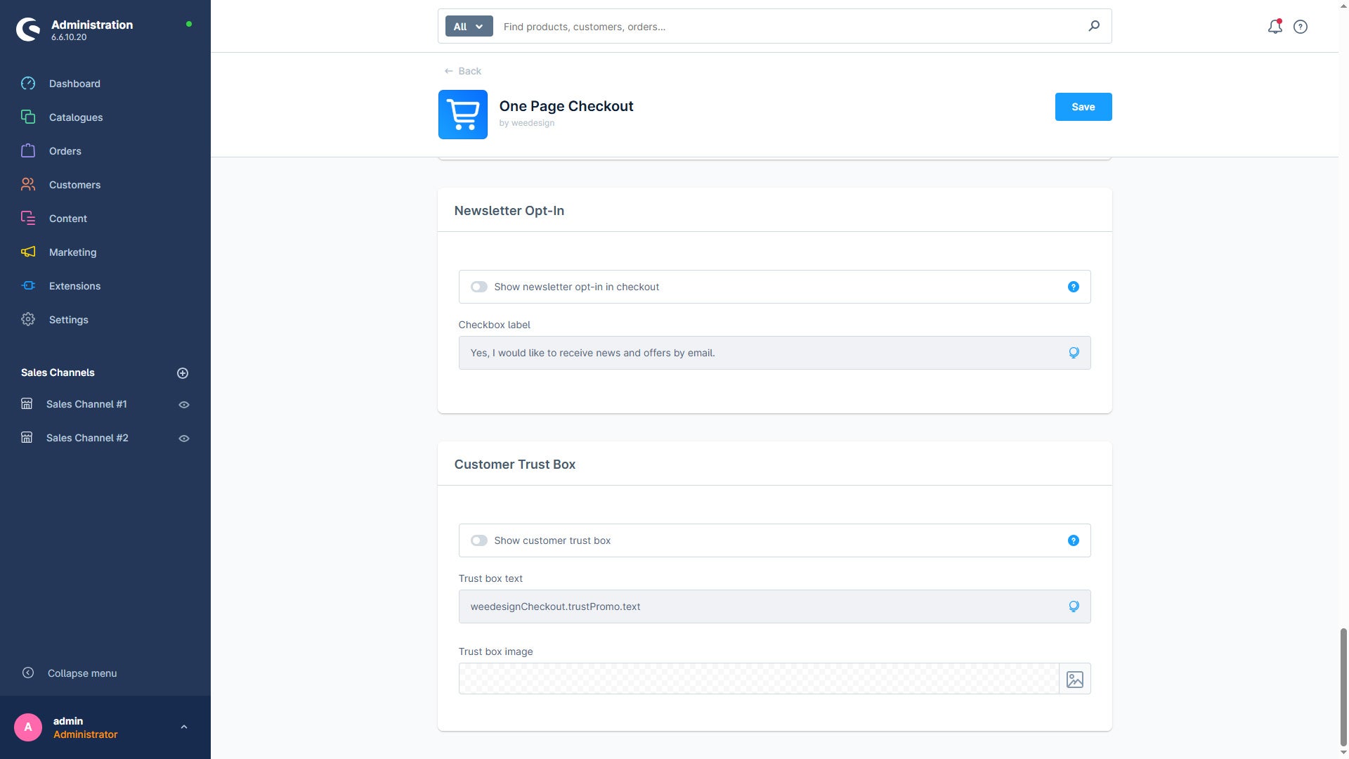Click the Catalogues sidebar icon
1349x759 pixels.
(28, 117)
